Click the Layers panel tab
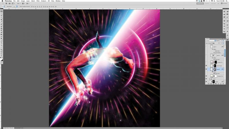The height and width of the screenshot is (129, 229). [x=208, y=38]
